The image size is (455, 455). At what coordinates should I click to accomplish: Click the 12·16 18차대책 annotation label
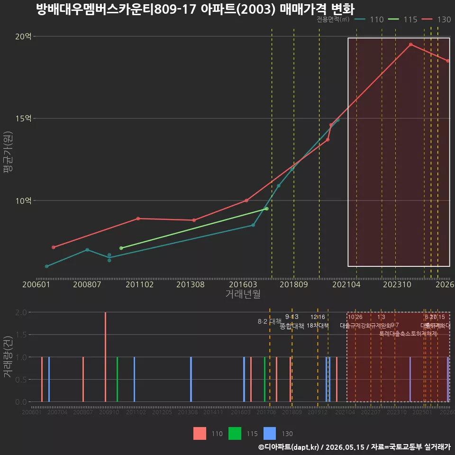pos(318,321)
